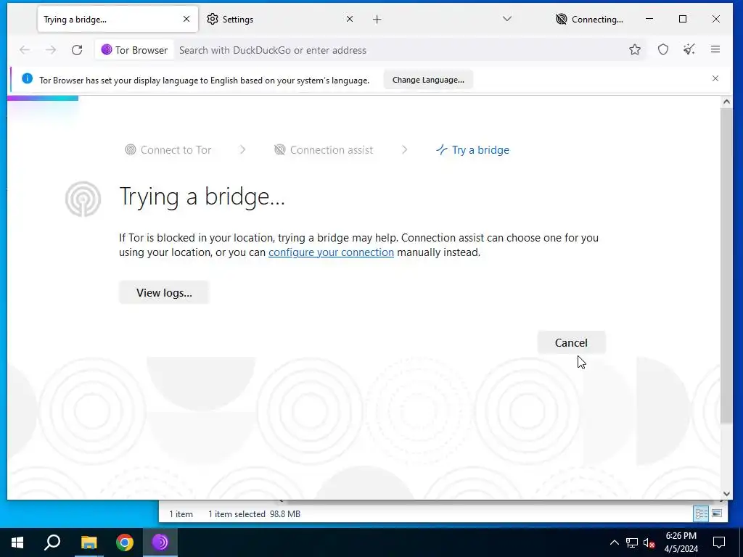Click the page scroll up arrow
This screenshot has height=557, width=743.
tap(726, 102)
